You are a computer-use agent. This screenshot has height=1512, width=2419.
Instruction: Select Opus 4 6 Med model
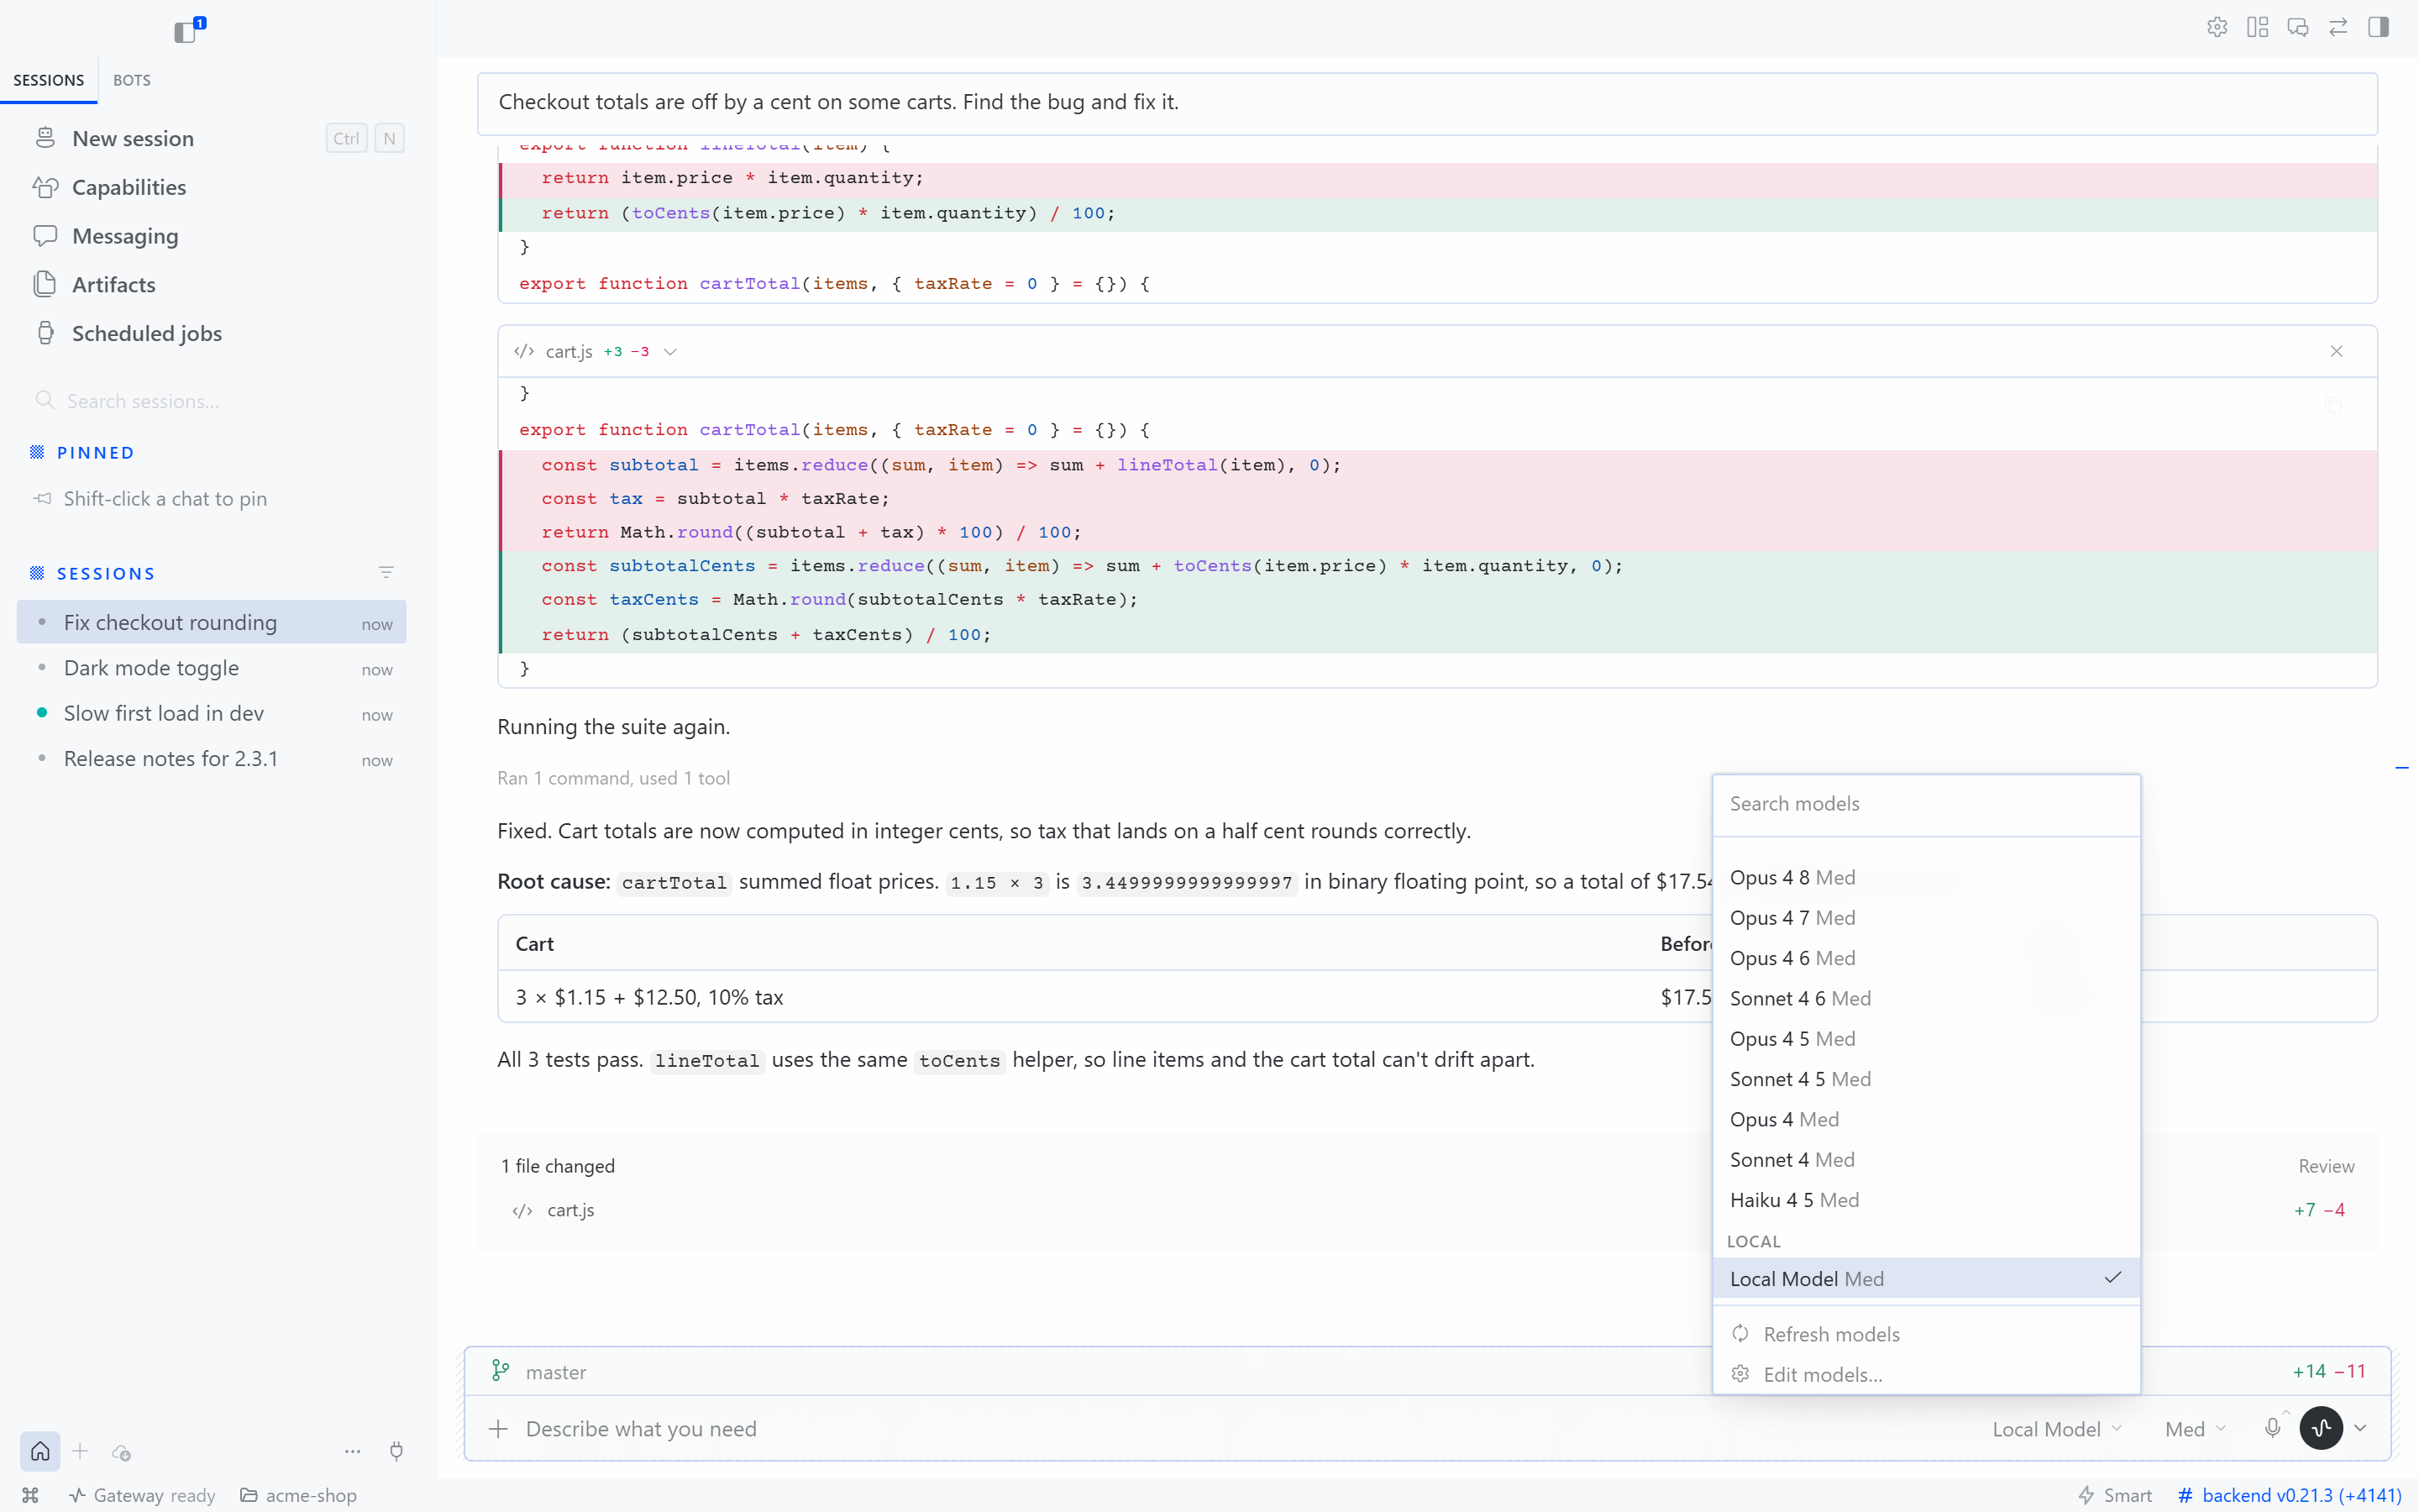pyautogui.click(x=1926, y=958)
